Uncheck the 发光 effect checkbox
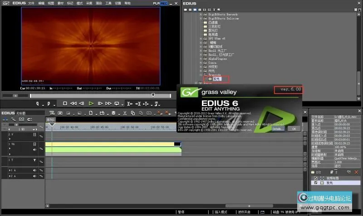 point(316,182)
